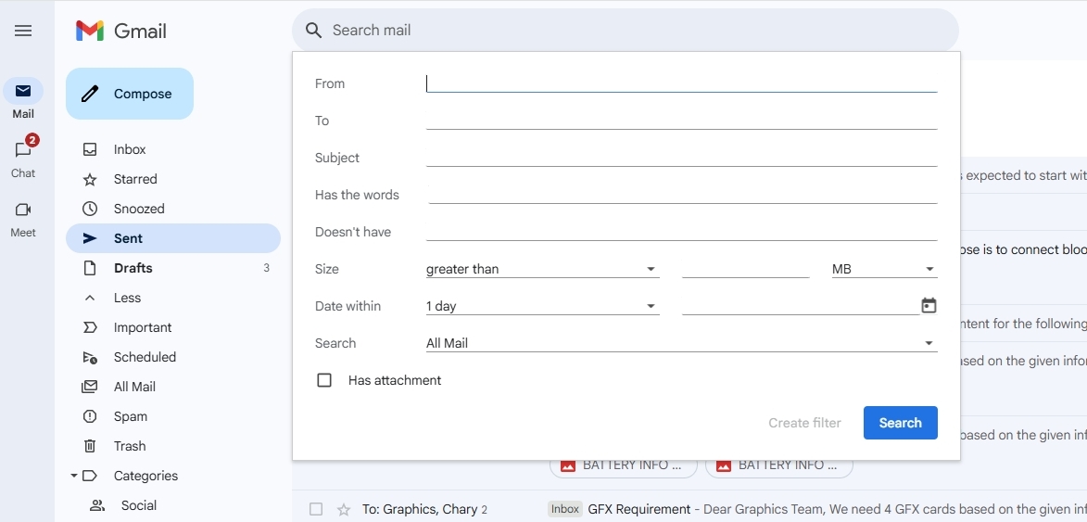This screenshot has height=522, width=1087.
Task: Open the date picker calendar icon
Action: tap(929, 306)
